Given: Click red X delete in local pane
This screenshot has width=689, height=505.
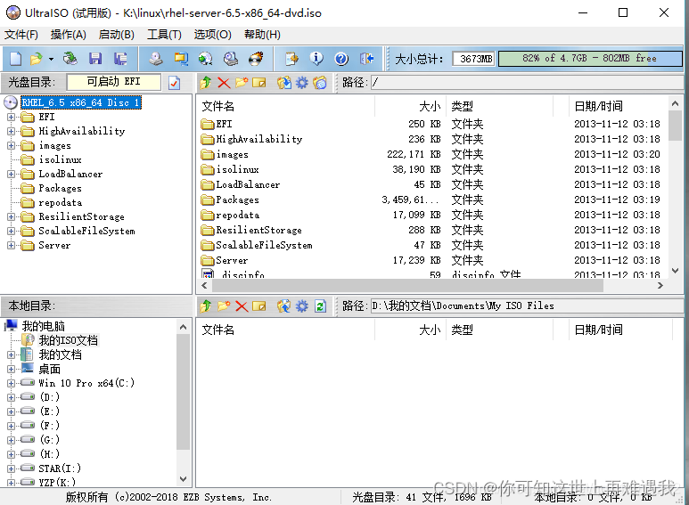Looking at the screenshot, I should click(242, 306).
